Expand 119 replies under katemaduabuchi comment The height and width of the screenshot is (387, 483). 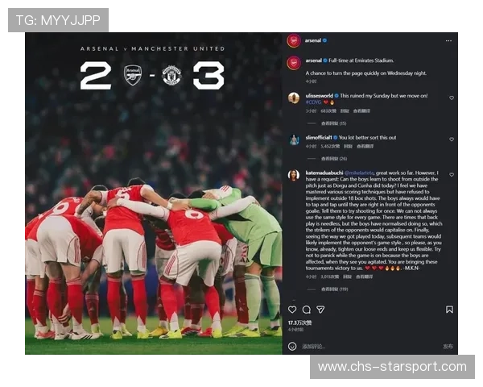click(335, 289)
